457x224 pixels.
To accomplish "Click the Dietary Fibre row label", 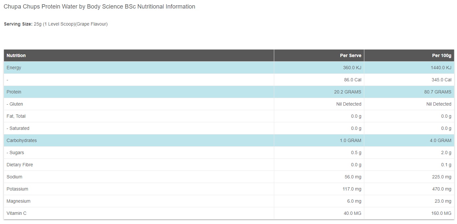I will 20,165.
